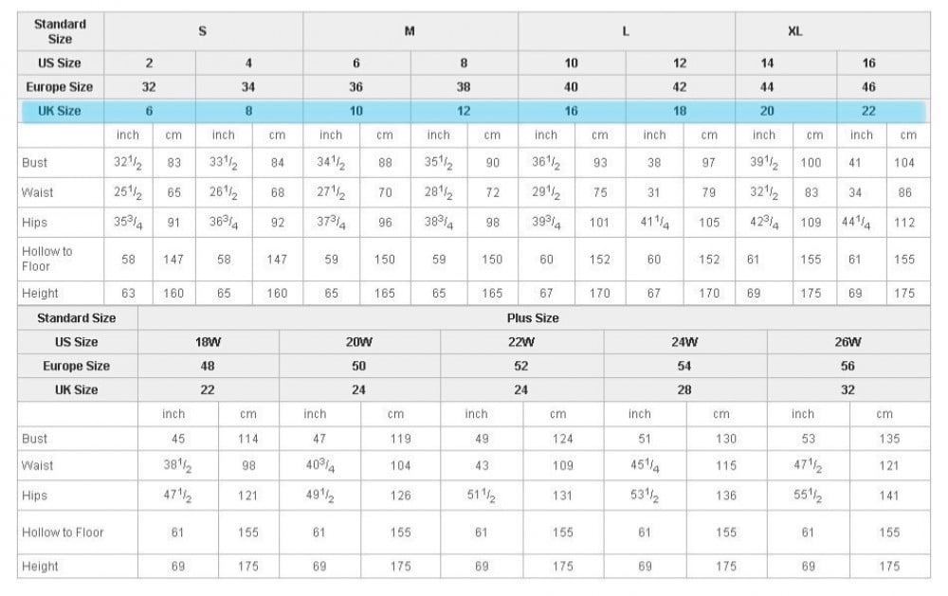The image size is (948, 596).
Task: Click the XL standard size header
Action: coord(795,31)
